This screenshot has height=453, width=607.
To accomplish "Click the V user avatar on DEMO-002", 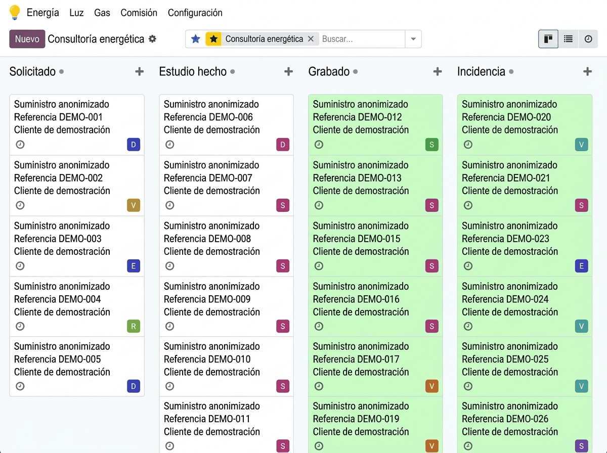I will 134,205.
